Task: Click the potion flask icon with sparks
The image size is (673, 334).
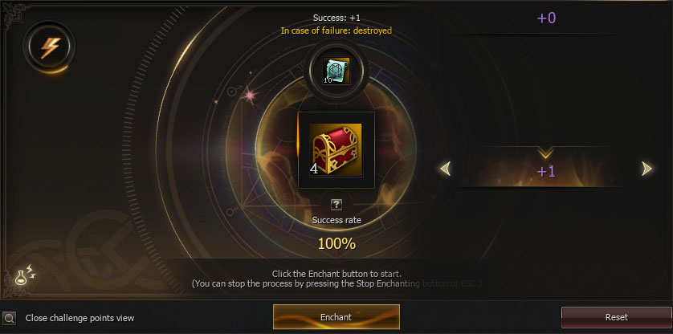Action: pos(25,275)
